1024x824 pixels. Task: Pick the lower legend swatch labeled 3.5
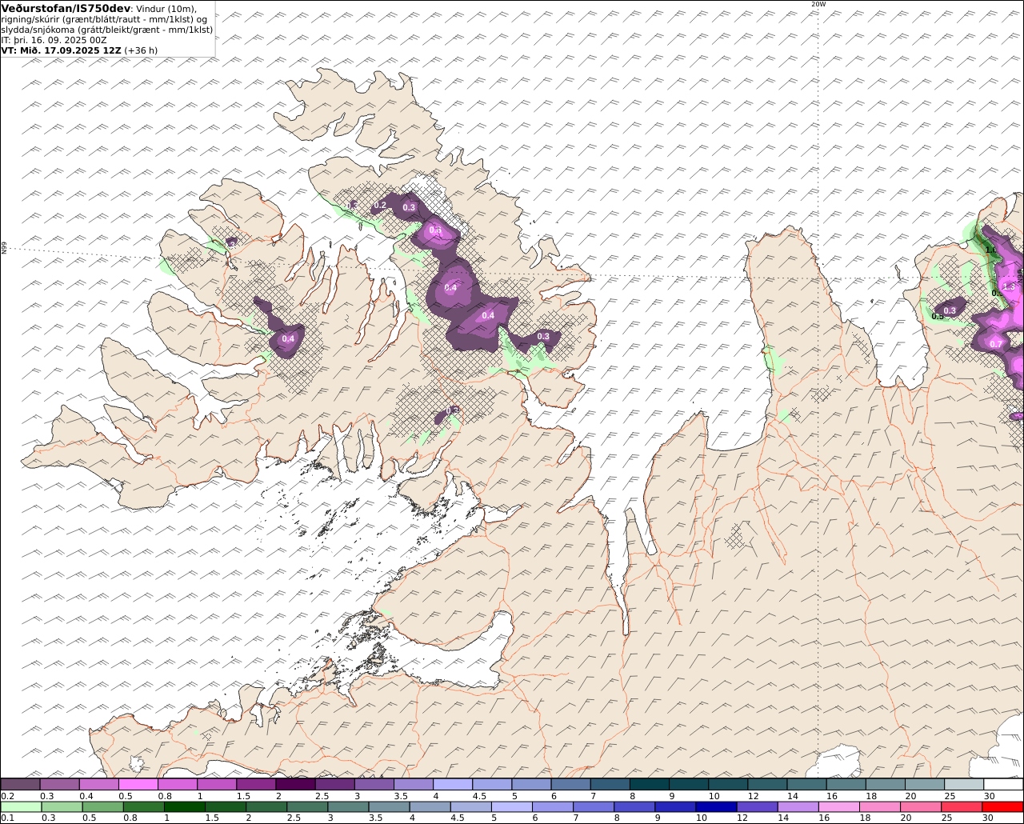click(x=388, y=807)
